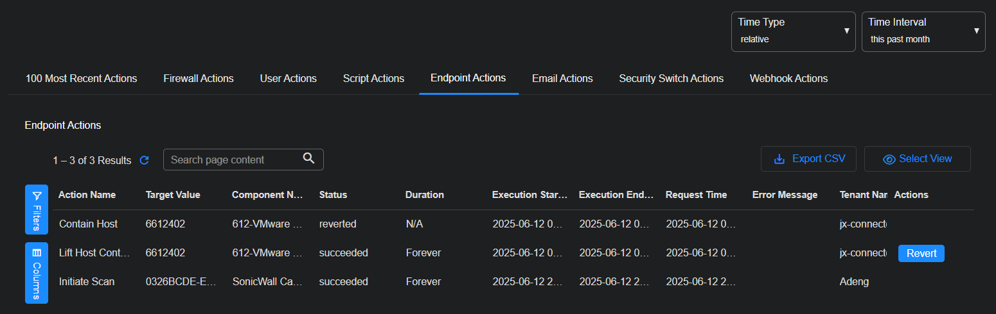Expand the Time Type dropdown

[x=793, y=31]
